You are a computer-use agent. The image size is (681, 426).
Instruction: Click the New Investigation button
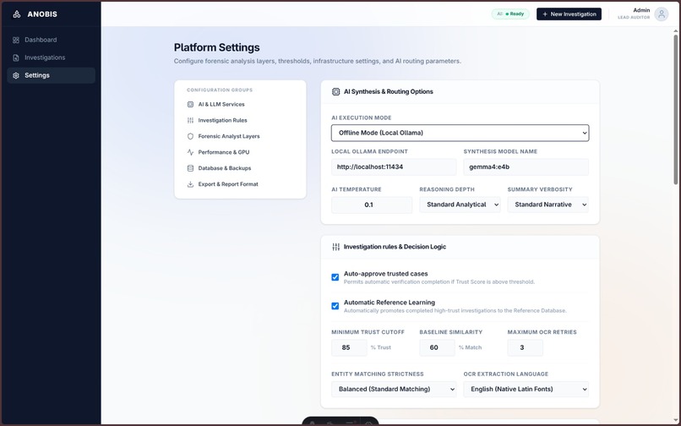click(569, 14)
